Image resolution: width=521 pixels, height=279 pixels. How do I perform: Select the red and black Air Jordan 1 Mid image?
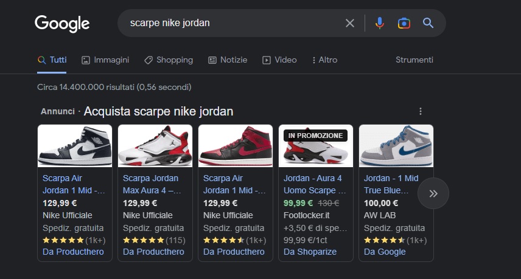(x=236, y=146)
